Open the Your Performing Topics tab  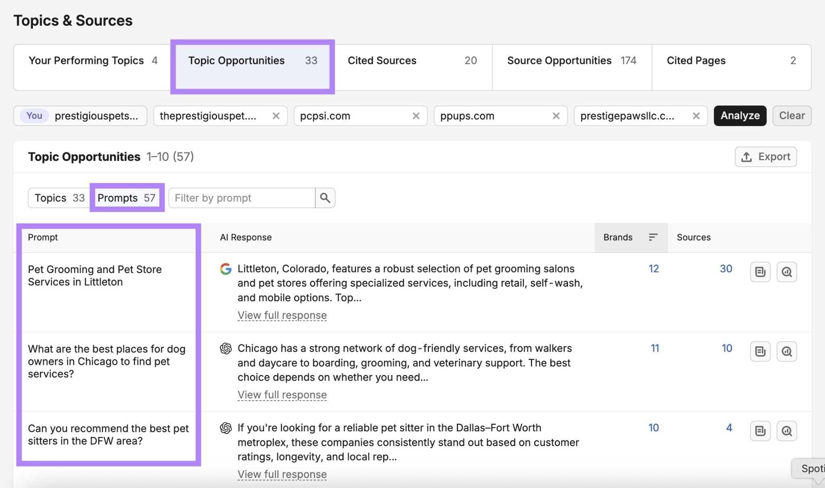[x=93, y=67]
